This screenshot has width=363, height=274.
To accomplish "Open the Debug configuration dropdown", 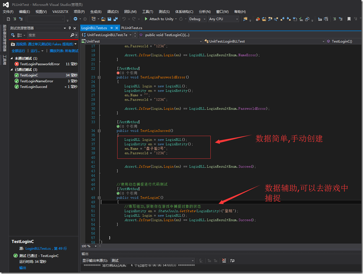I will point(204,19).
